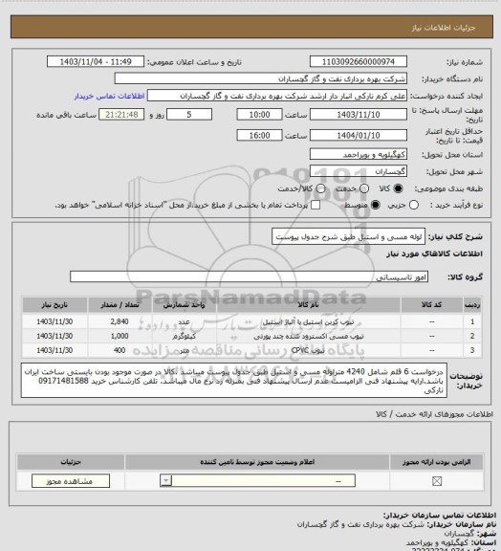Viewport: 501px width, 551px height.
Task: Click the اعلام وضعیت مجوز توسط تامین کننده header
Action: pos(257,462)
